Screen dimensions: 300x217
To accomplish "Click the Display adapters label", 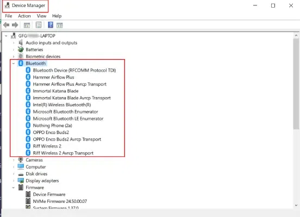I will tap(42, 181).
